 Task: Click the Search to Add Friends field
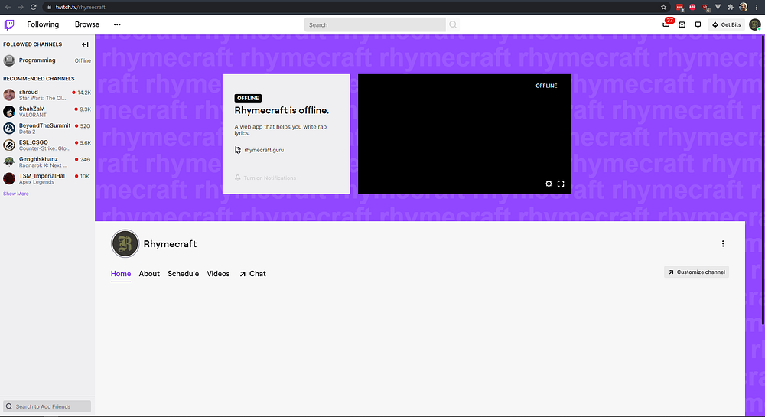(47, 406)
